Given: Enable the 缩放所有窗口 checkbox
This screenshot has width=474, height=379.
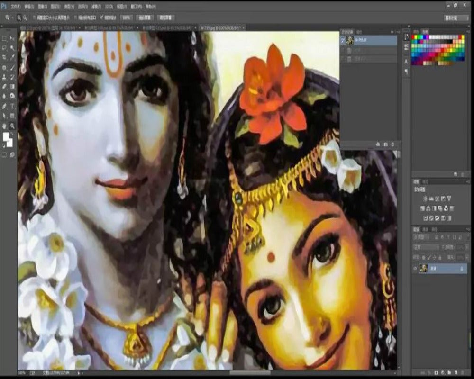Looking at the screenshot, I should pyautogui.click(x=75, y=18).
